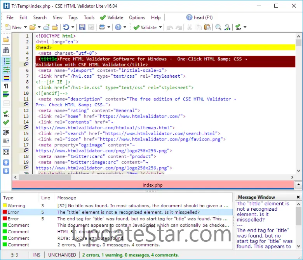Click the Message column header

143,198
